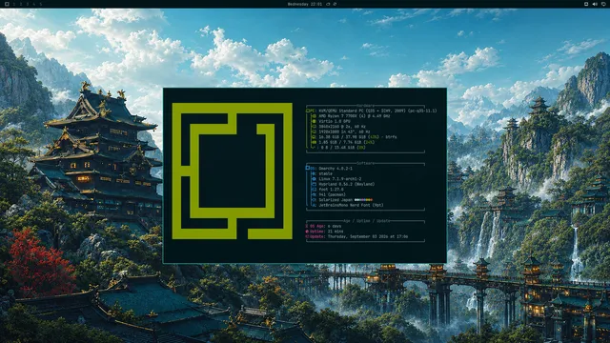Select the 'Hyprland 0.56.2 (Wayland)' text
Viewport: 610px width, 343px height.
coord(347,184)
